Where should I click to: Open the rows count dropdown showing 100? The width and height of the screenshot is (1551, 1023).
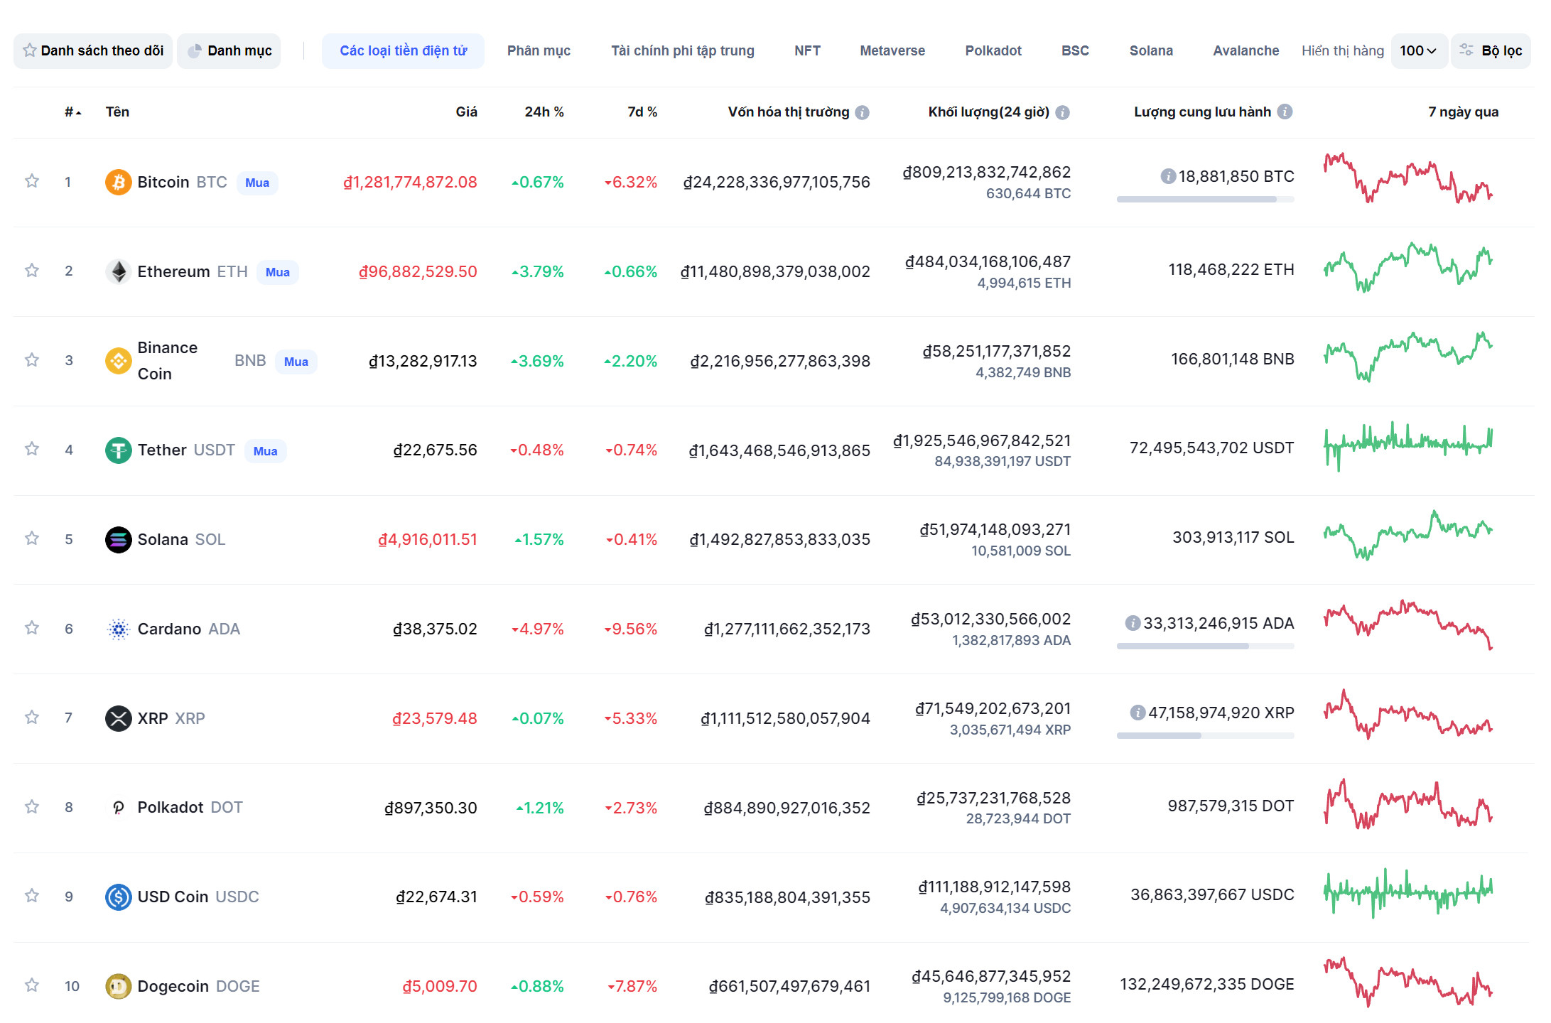coord(1418,51)
